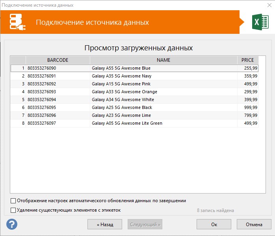
Task: Click the Отмена button
Action: click(254, 225)
